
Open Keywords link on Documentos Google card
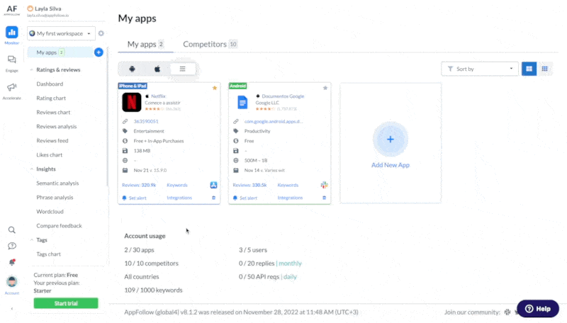[x=288, y=185]
